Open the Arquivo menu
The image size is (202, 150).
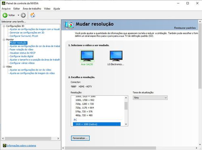[6, 9]
